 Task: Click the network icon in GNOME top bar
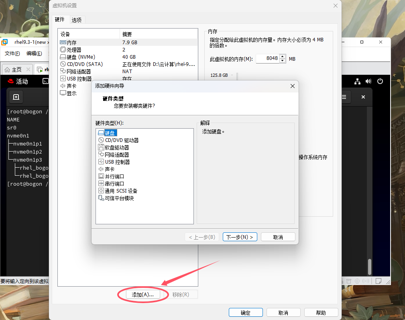point(357,81)
